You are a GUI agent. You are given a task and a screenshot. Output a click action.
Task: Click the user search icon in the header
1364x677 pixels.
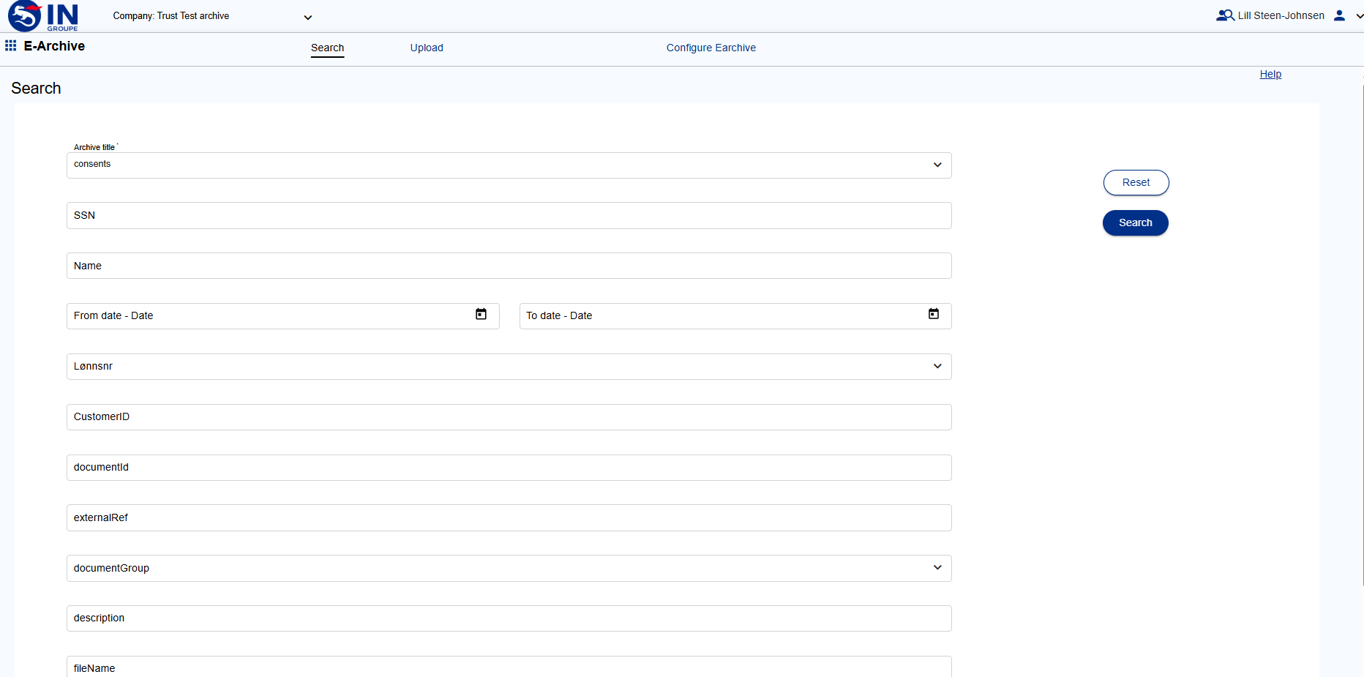pos(1224,15)
